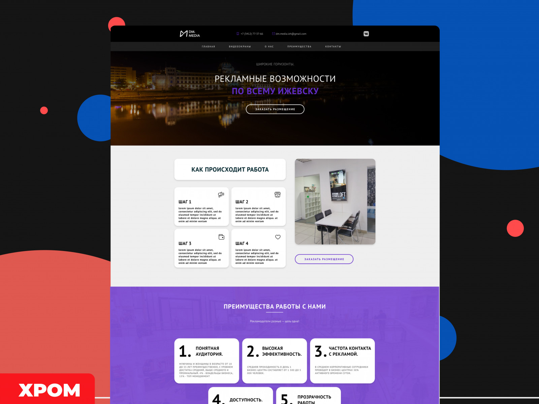
Task: Open the office meeting room photo
Action: pyautogui.click(x=335, y=201)
